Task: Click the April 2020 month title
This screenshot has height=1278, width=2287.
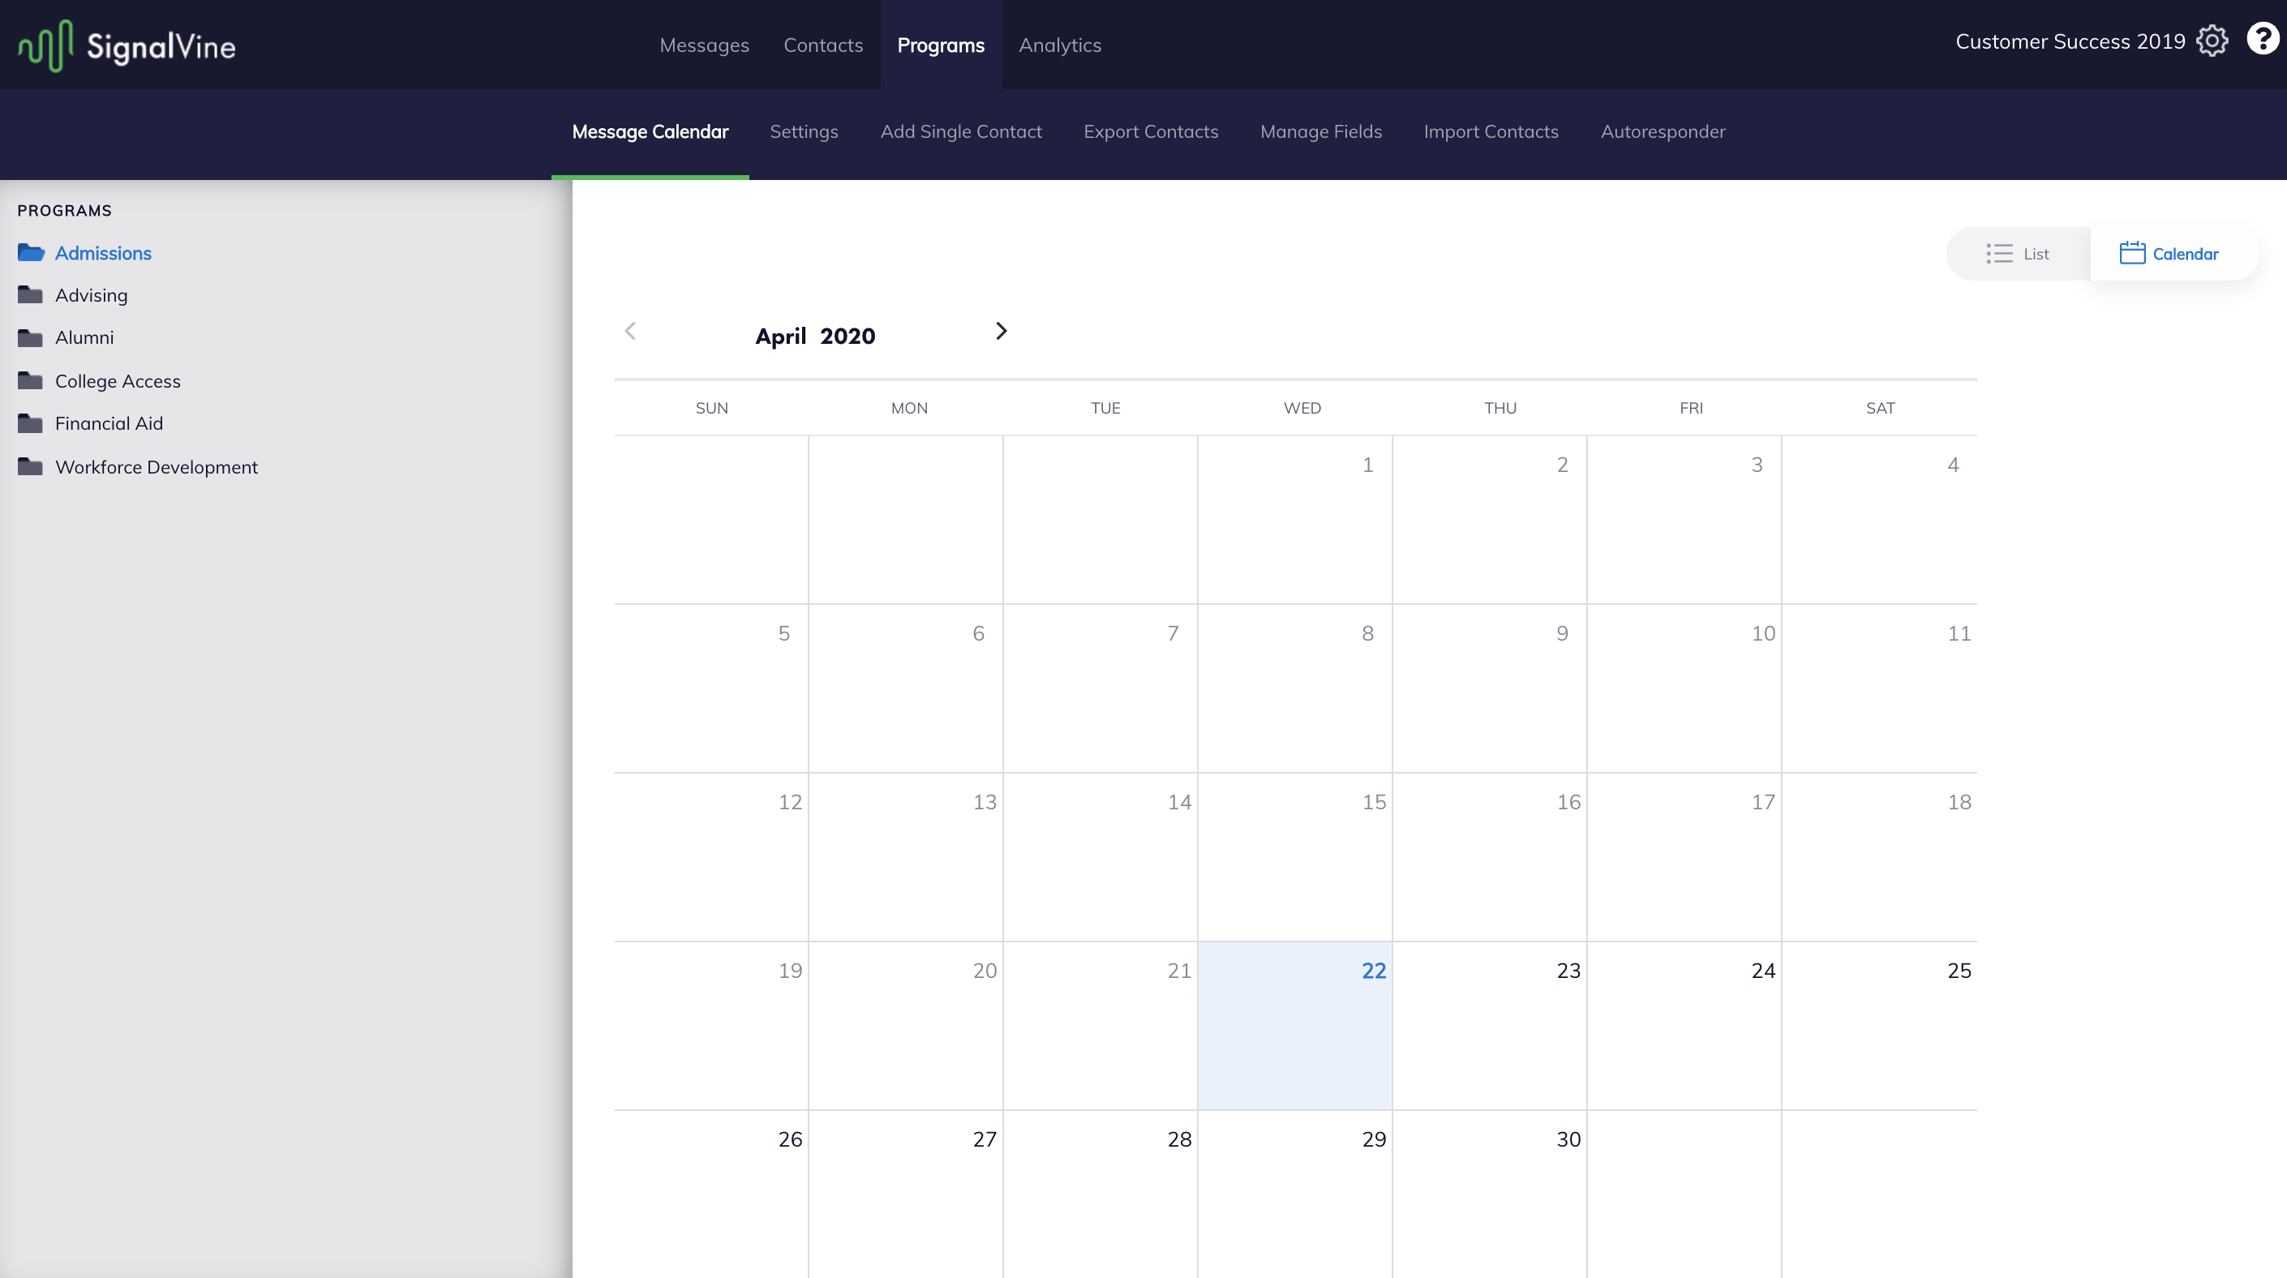Action: coord(815,336)
